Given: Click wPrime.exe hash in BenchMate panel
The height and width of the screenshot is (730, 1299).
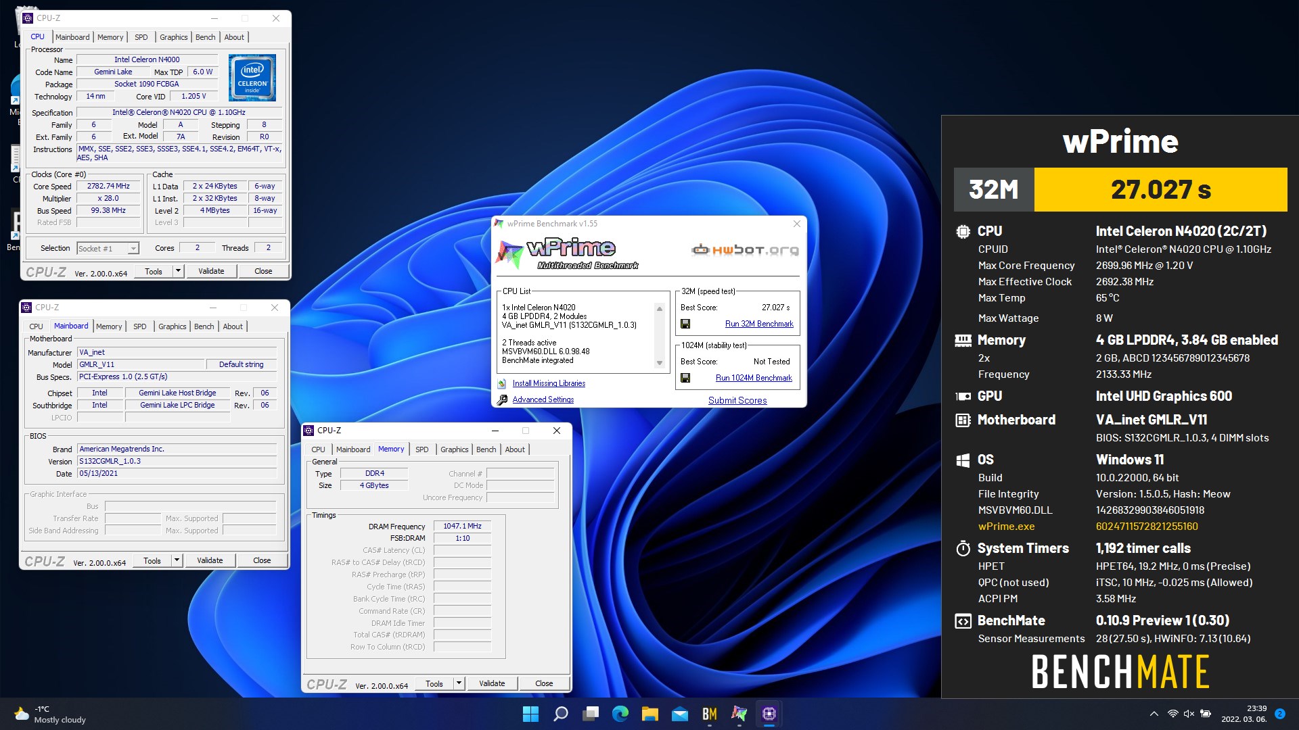Looking at the screenshot, I should [1147, 527].
